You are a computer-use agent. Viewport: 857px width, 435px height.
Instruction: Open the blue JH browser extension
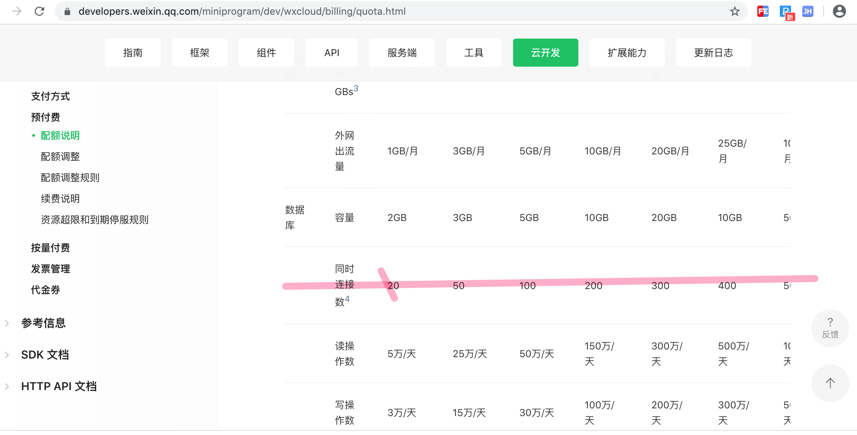pos(808,12)
